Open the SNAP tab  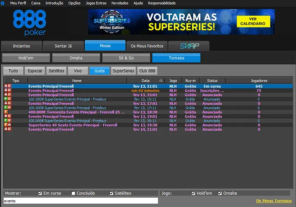click(189, 46)
